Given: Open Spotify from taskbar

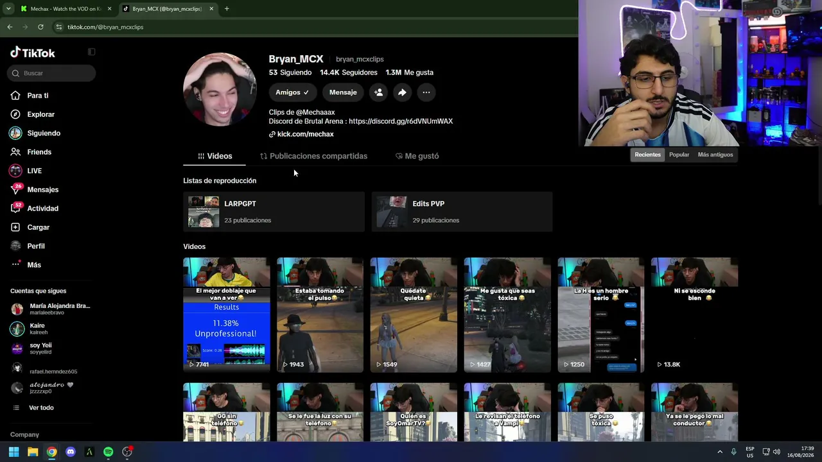Looking at the screenshot, I should pos(108,452).
